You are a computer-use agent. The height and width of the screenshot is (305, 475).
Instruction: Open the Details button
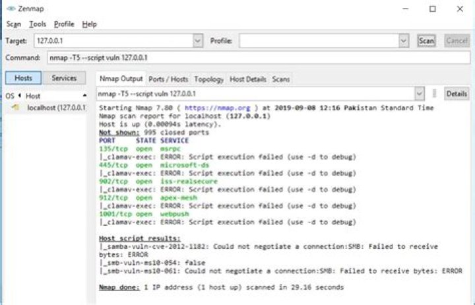(x=457, y=94)
